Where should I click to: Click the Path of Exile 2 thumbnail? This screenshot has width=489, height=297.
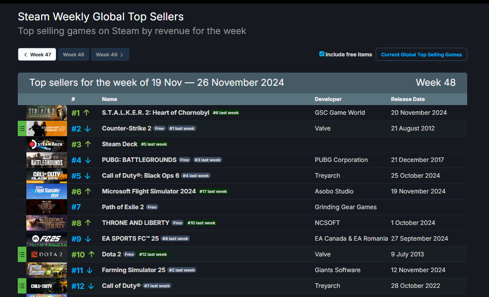[47, 207]
